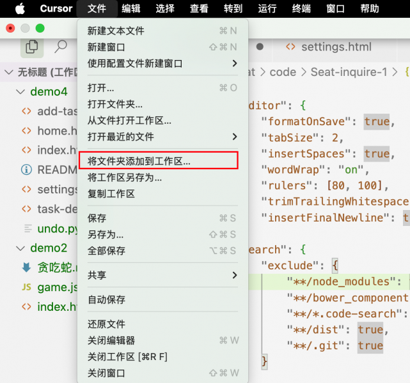Click "formatOnSave" key in editor
Image resolution: width=410 pixels, height=383 pixels.
pyautogui.click(x=306, y=121)
